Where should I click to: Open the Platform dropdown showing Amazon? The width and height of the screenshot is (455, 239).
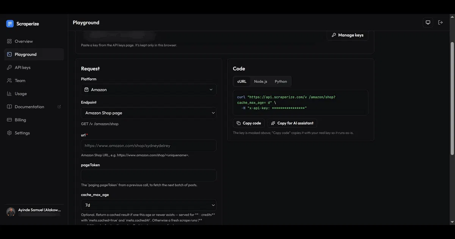[149, 90]
